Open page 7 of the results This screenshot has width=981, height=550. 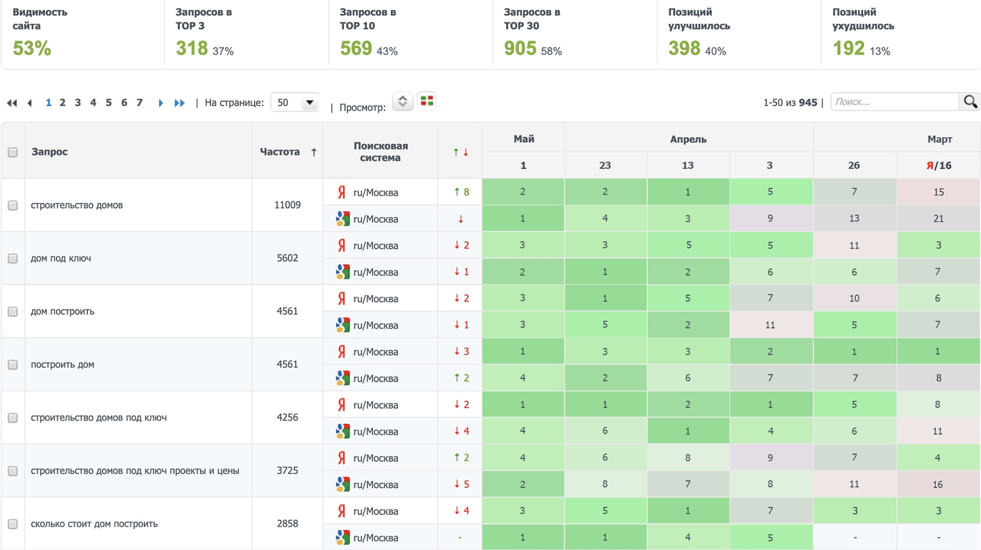point(139,102)
